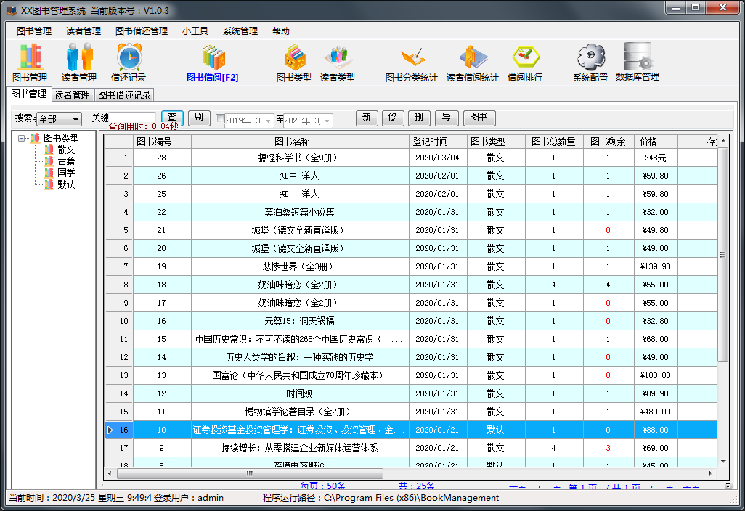Select the row 持续增长：从零搭建企业新媒体运营体系
This screenshot has width=745, height=511.
click(411, 448)
